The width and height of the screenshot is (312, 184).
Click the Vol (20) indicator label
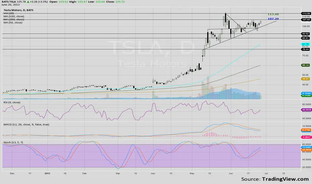(9, 13)
